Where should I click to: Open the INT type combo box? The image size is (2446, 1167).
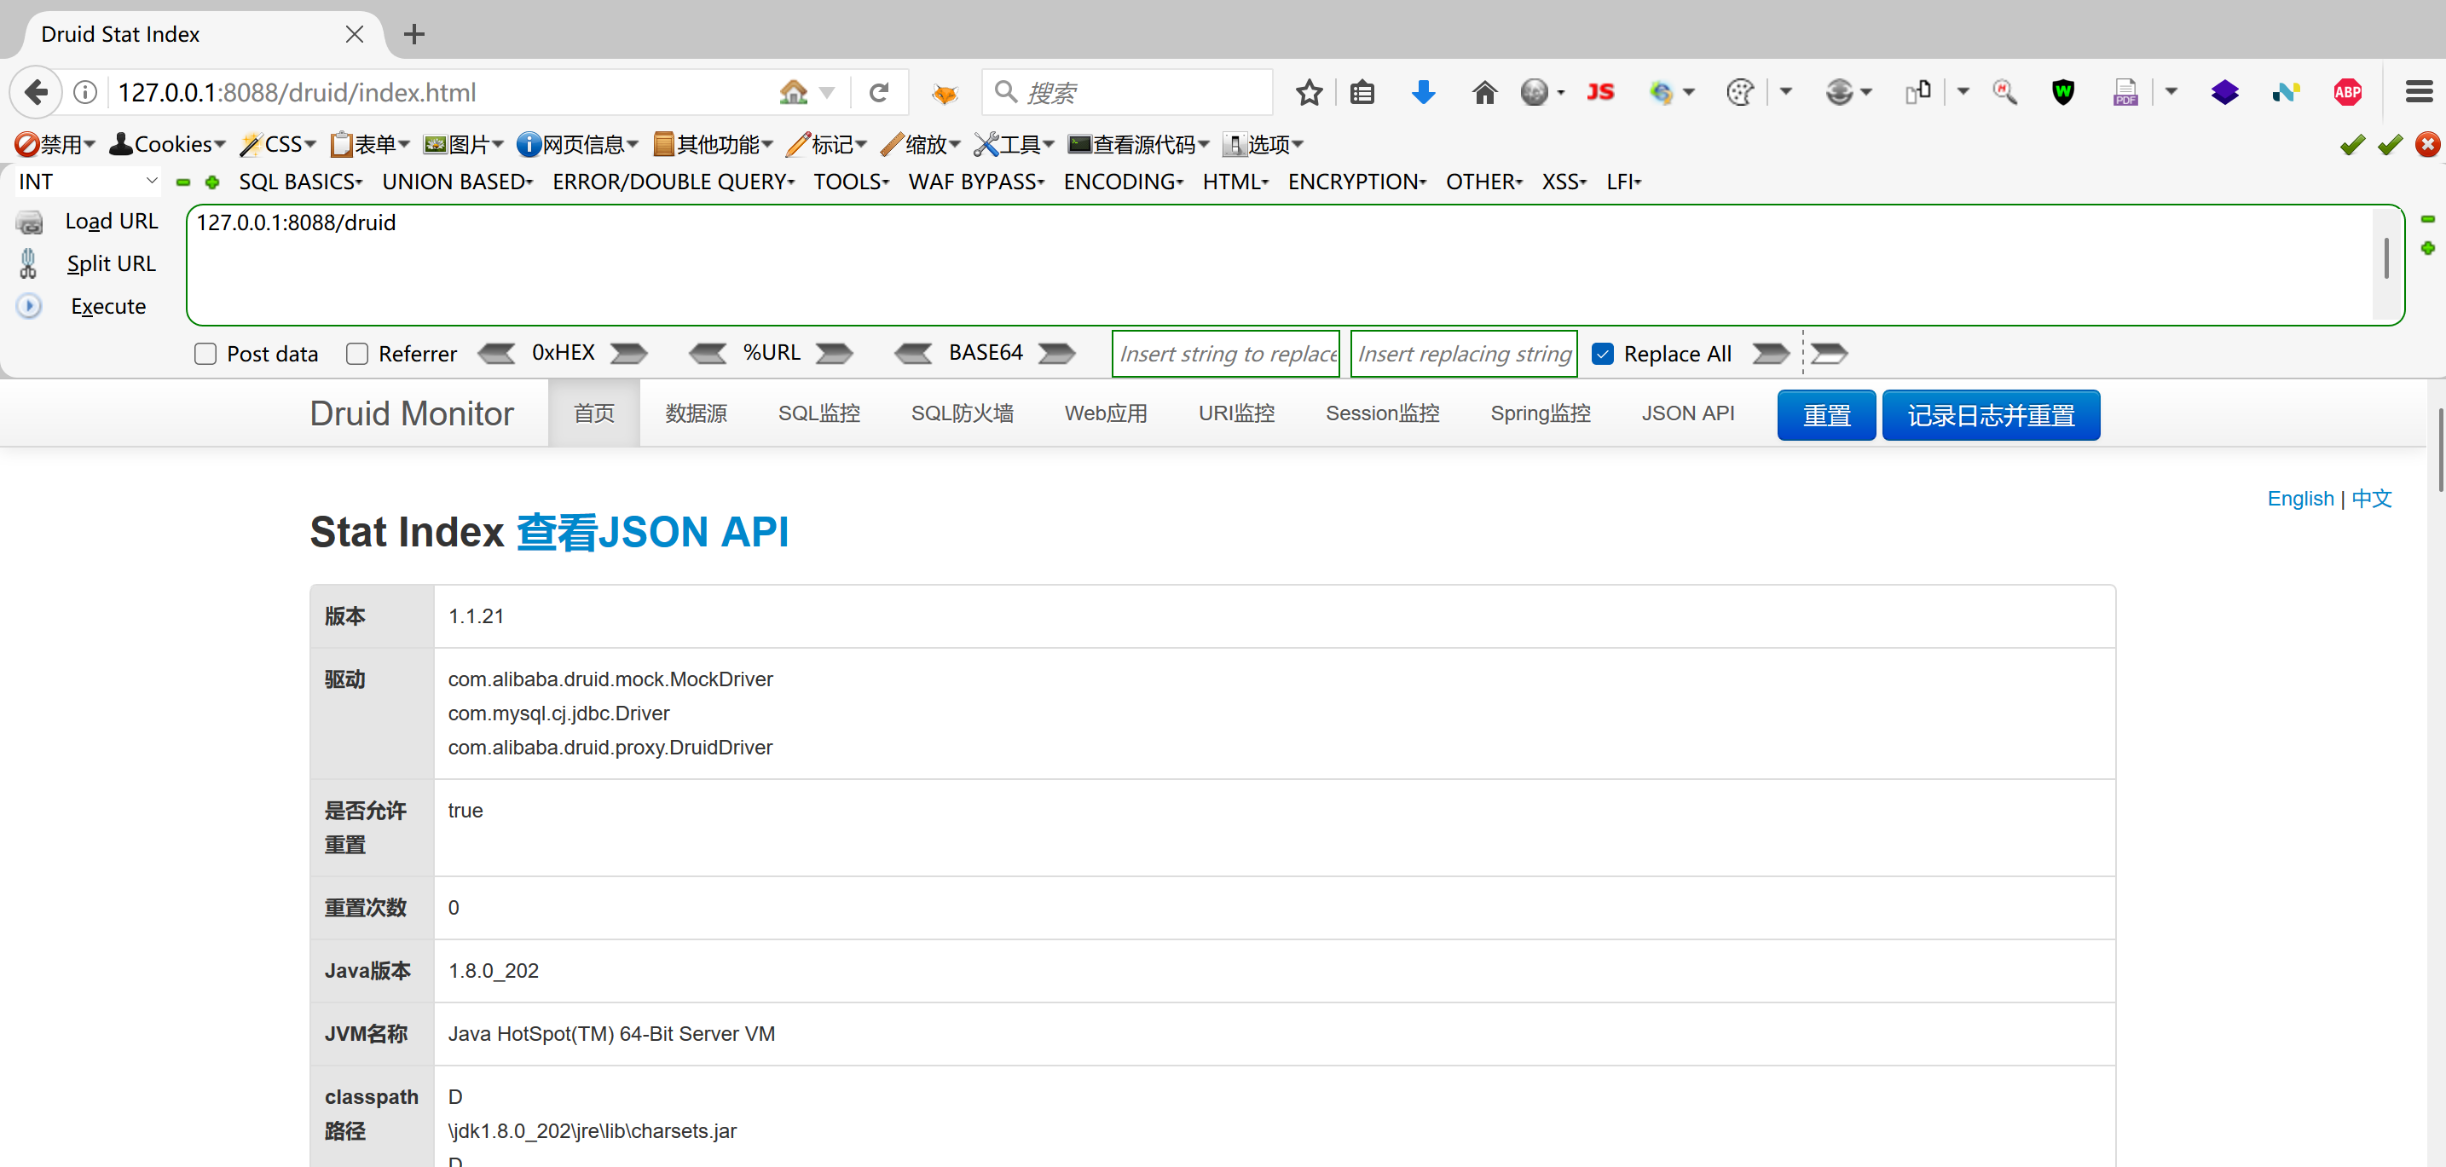(x=87, y=182)
